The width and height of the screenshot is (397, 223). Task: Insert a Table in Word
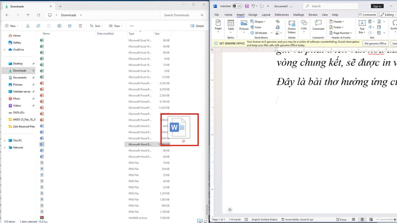click(x=231, y=26)
